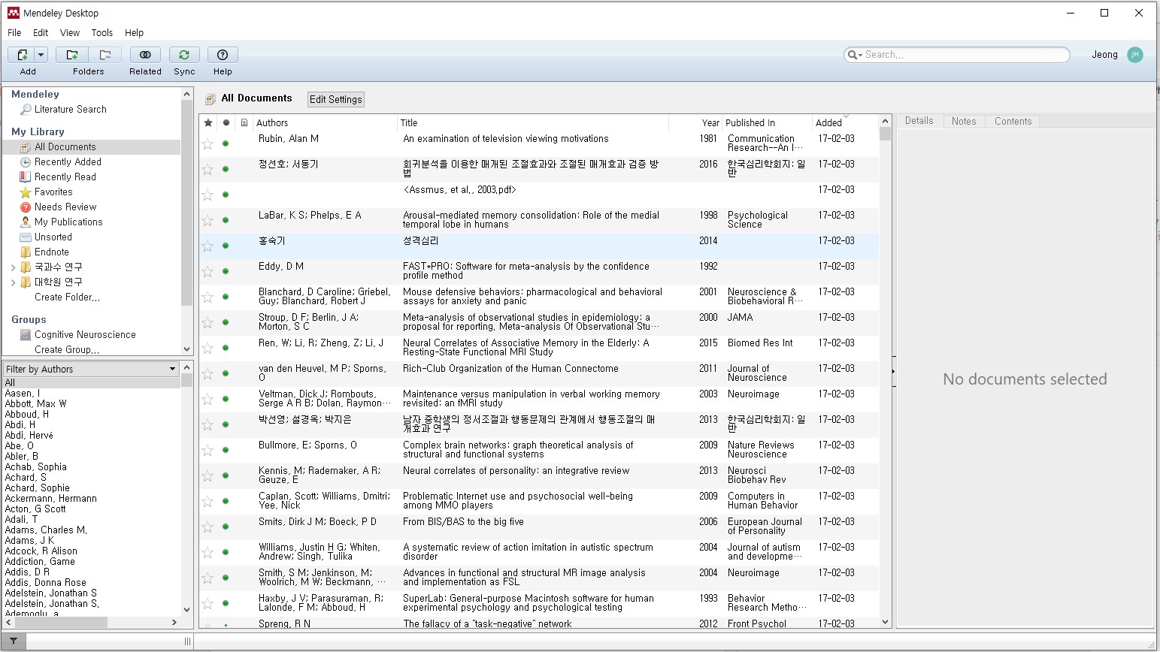The width and height of the screenshot is (1160, 652).
Task: Open the search options magnifier dropdown
Action: tap(855, 55)
